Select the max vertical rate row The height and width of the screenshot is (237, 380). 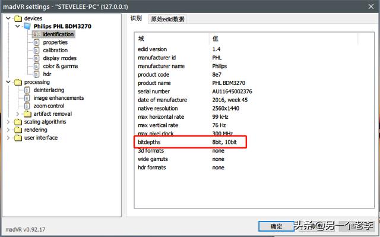(254, 125)
